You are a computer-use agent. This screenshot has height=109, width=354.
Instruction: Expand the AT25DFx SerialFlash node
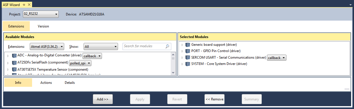point(8,63)
